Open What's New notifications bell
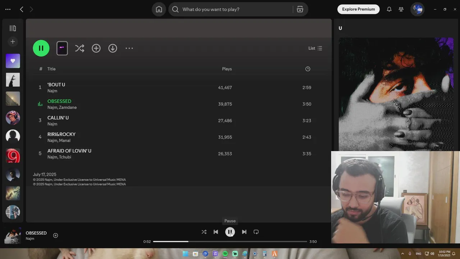The width and height of the screenshot is (460, 259). 389,9
